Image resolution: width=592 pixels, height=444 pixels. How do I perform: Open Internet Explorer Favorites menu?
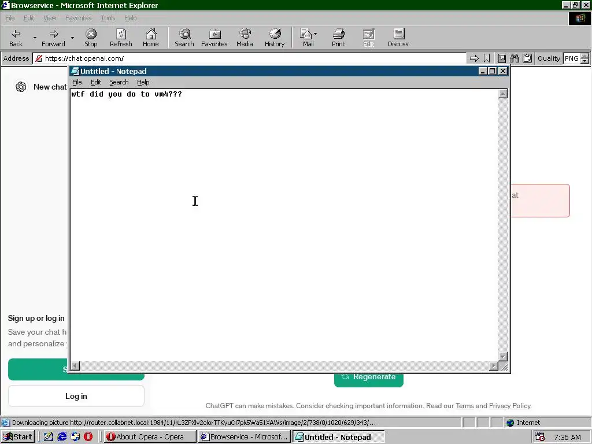point(78,18)
